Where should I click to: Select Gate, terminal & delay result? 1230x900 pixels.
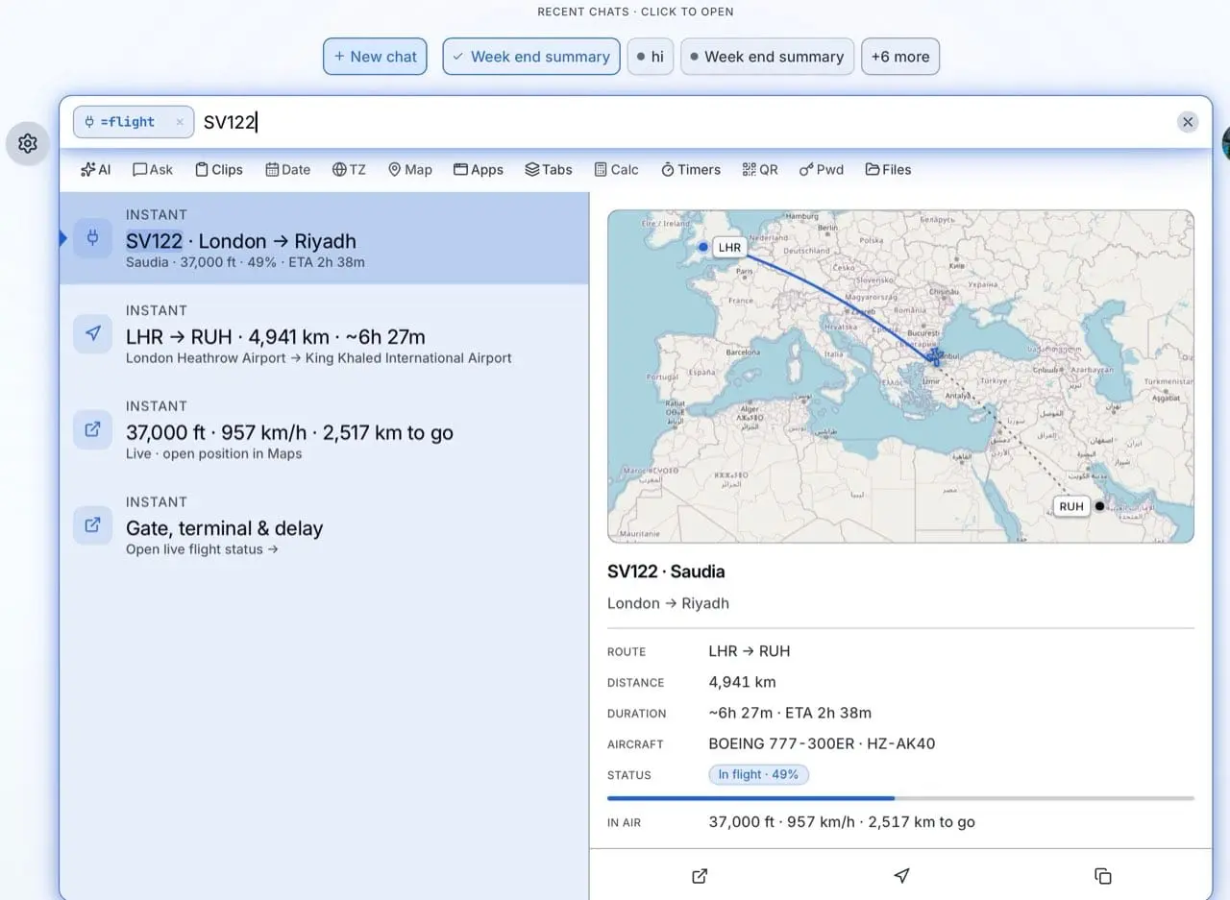coord(324,526)
